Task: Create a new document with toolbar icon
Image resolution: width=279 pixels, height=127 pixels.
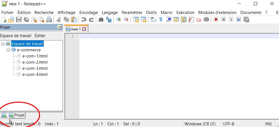Action: (x=4, y=20)
